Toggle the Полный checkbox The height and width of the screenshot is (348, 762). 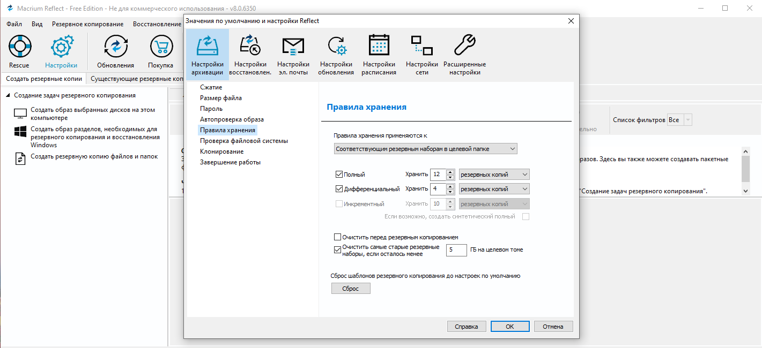click(339, 175)
